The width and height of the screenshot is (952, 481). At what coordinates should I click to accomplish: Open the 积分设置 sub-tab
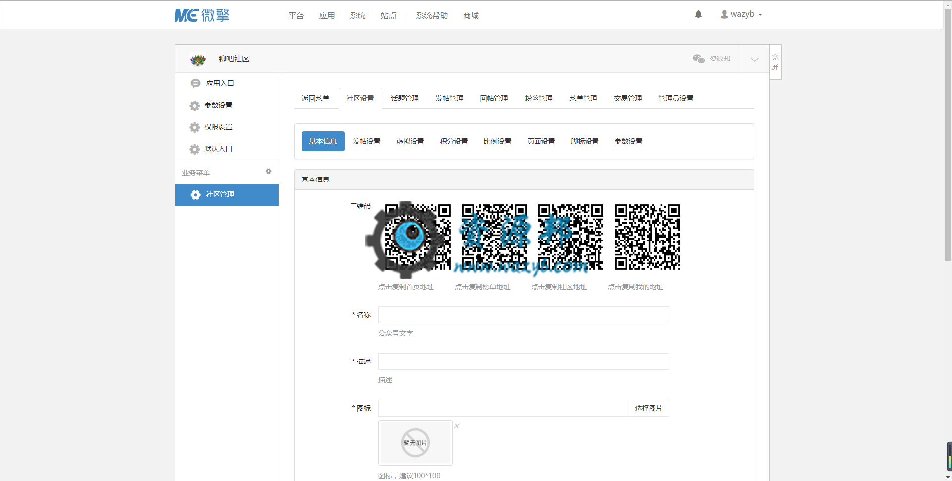click(454, 141)
